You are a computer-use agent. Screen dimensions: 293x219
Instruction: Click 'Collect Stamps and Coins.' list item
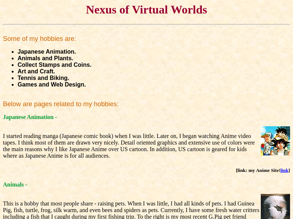click(x=54, y=65)
